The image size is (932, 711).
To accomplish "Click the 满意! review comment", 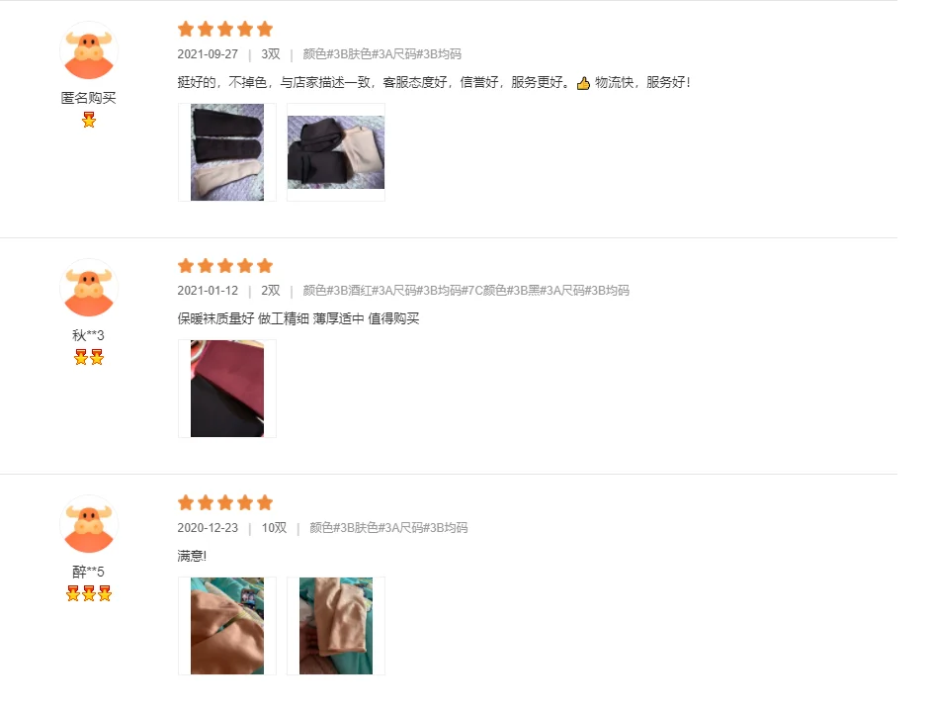I will pyautogui.click(x=192, y=556).
